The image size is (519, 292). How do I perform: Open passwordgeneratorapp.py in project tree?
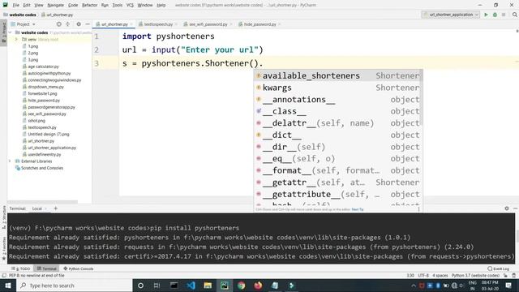pyautogui.click(x=51, y=107)
